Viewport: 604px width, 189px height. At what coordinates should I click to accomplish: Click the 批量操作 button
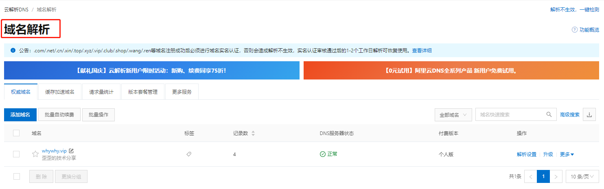(x=98, y=115)
